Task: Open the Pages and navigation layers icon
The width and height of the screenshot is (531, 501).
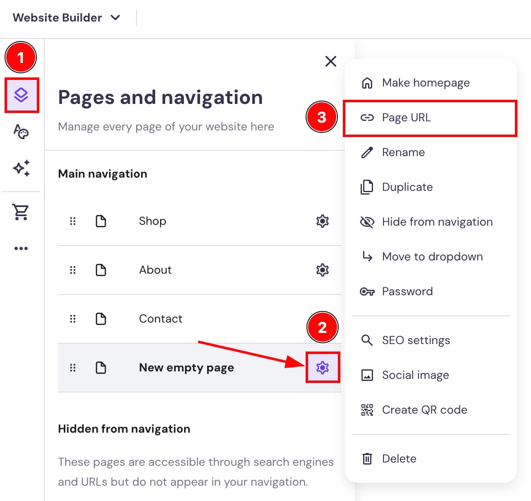Action: 21,95
